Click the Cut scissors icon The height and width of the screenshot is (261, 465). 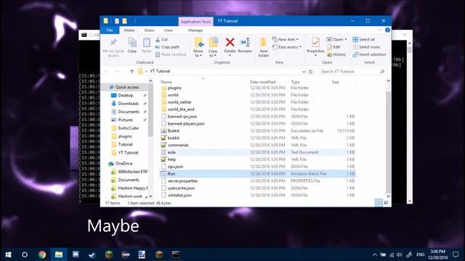pos(158,39)
